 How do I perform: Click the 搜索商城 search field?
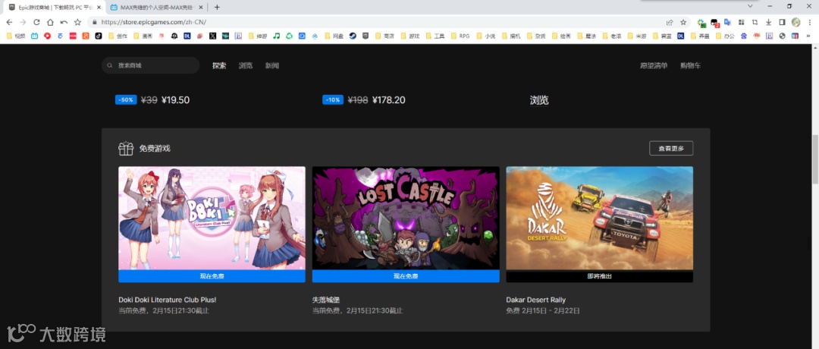tap(150, 65)
